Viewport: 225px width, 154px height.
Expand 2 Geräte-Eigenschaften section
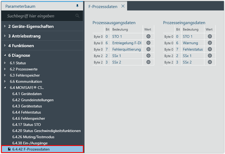[x=5, y=26]
